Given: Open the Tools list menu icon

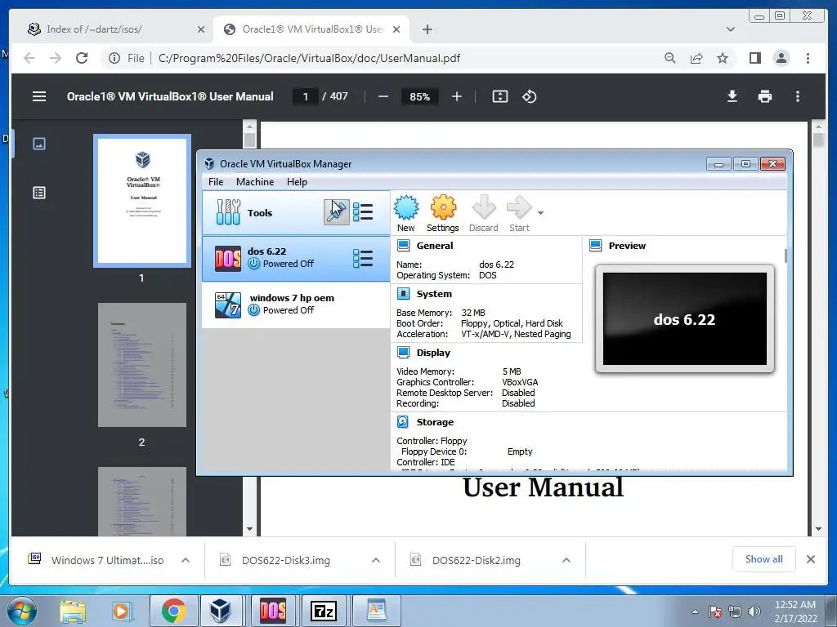Looking at the screenshot, I should pos(363,212).
